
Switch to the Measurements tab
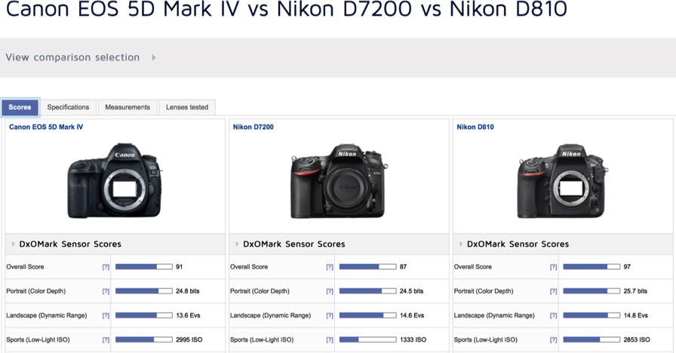128,107
